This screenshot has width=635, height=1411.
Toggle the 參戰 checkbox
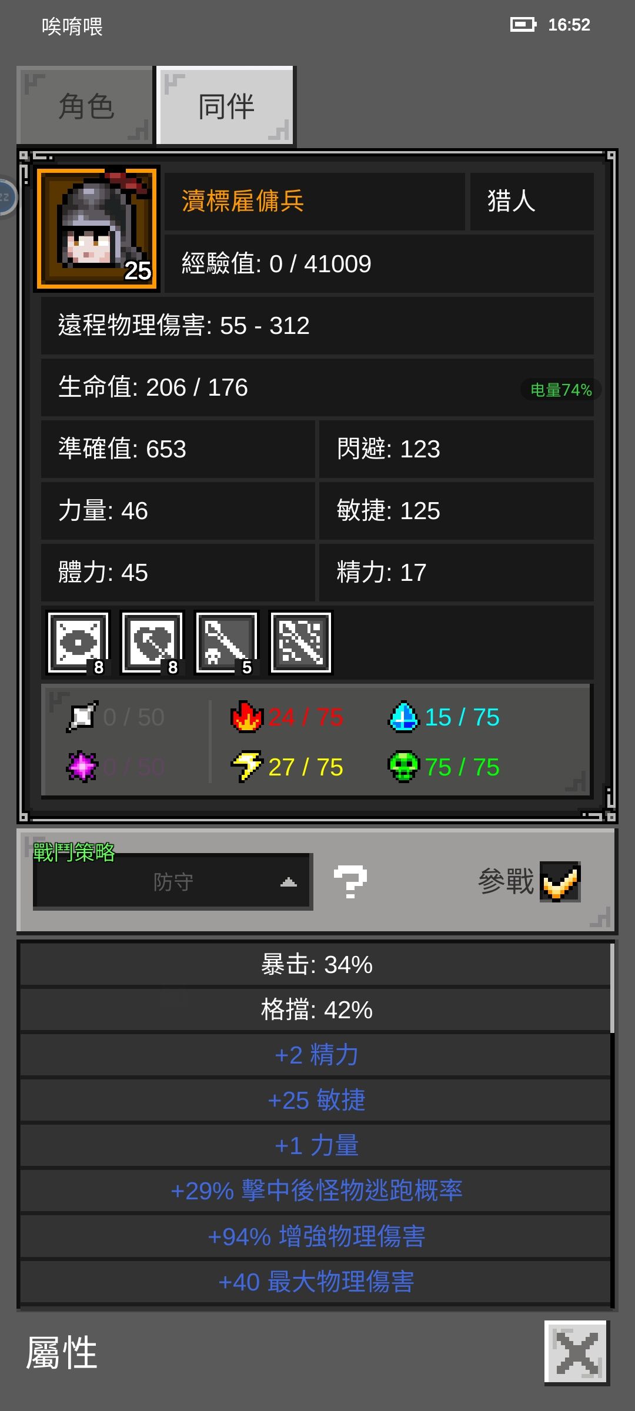tap(560, 882)
